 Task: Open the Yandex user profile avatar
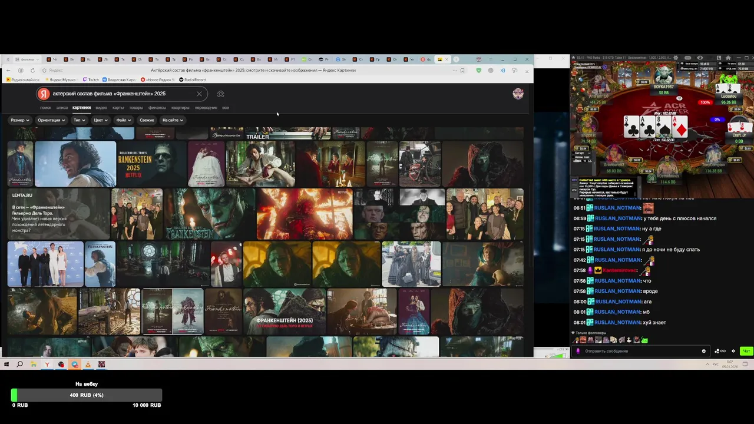pyautogui.click(x=518, y=94)
